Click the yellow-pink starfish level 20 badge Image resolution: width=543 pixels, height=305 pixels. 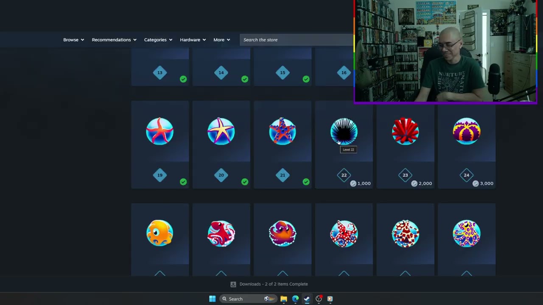coord(221,131)
